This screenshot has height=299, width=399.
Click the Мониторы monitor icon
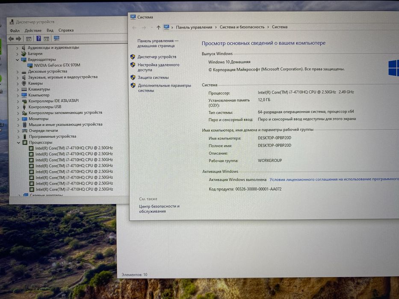coord(24,119)
